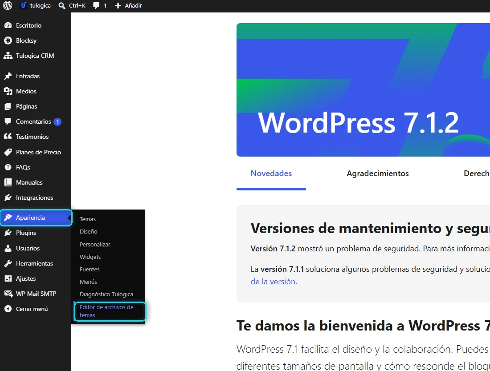Click the Herramientas wrench icon
The height and width of the screenshot is (371, 490).
point(8,263)
